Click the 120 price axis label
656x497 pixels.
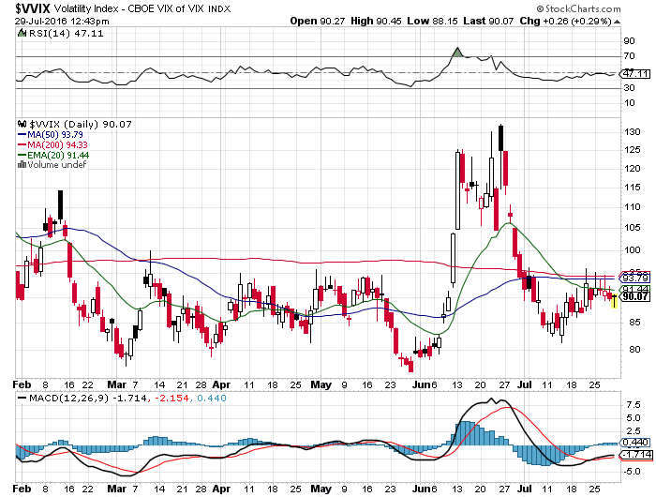coord(633,168)
